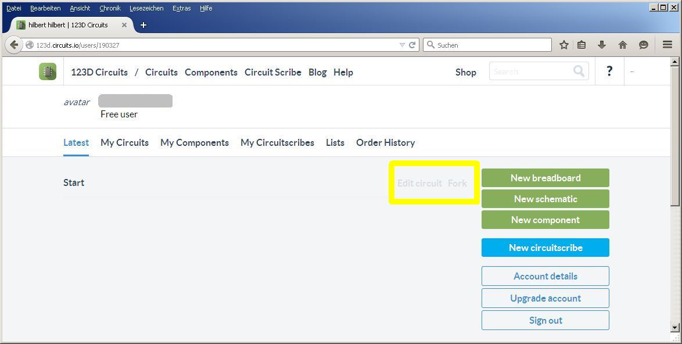
Task: Open the Circuits navigation link
Action: pos(161,72)
